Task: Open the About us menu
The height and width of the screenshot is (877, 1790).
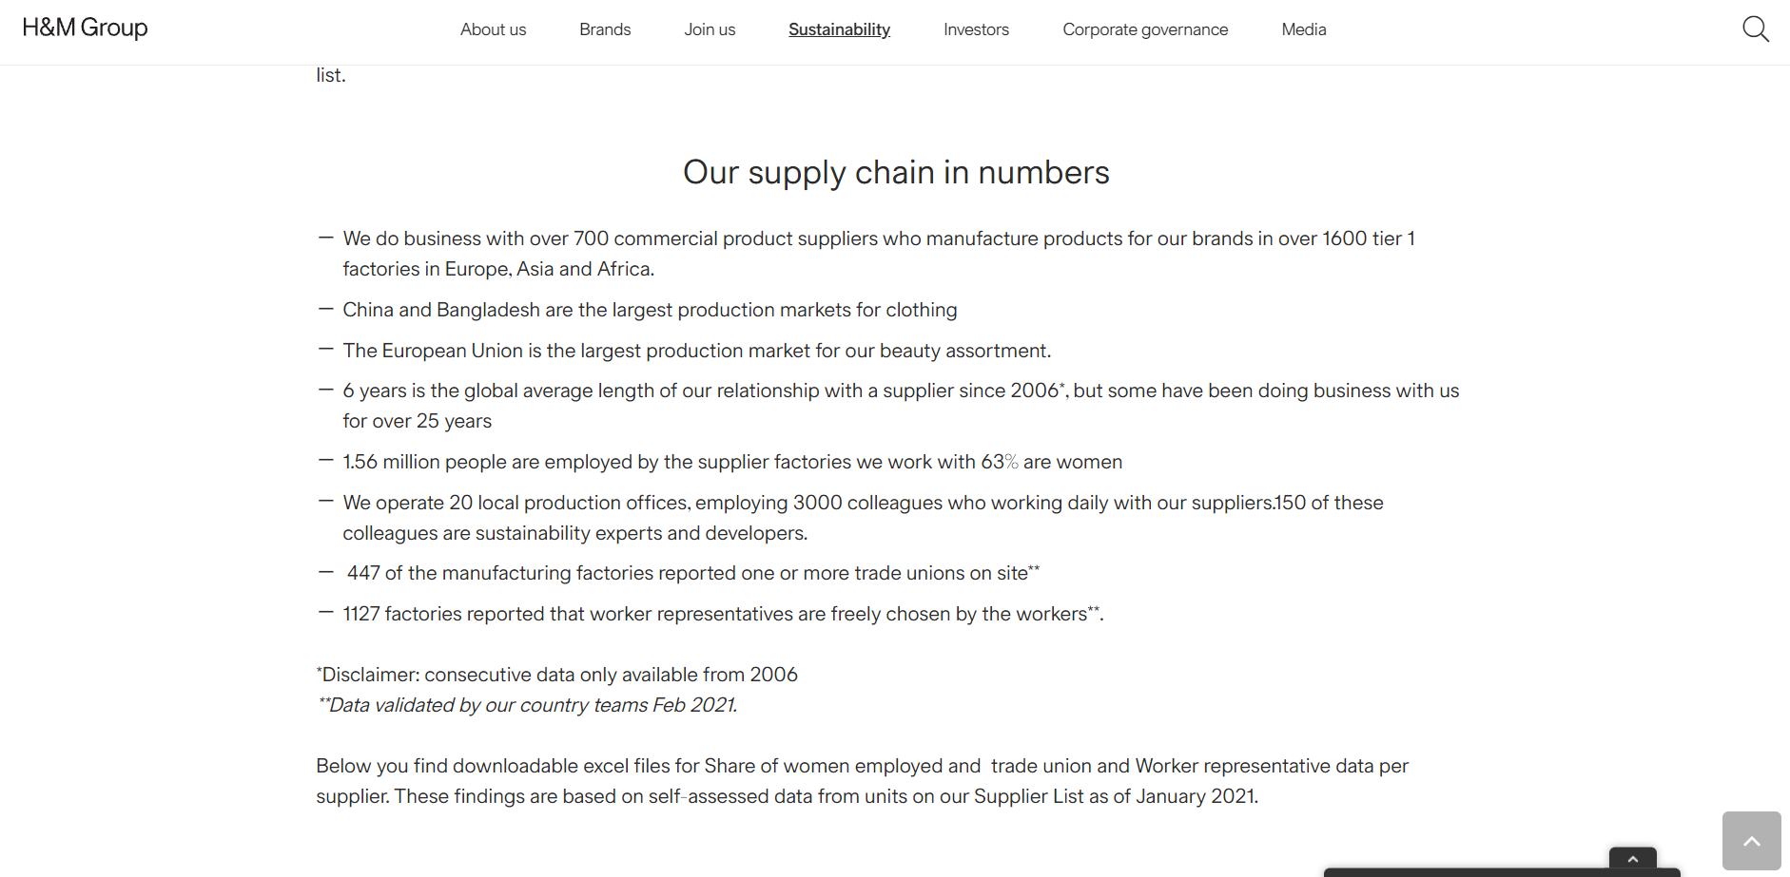Action: pos(493,29)
